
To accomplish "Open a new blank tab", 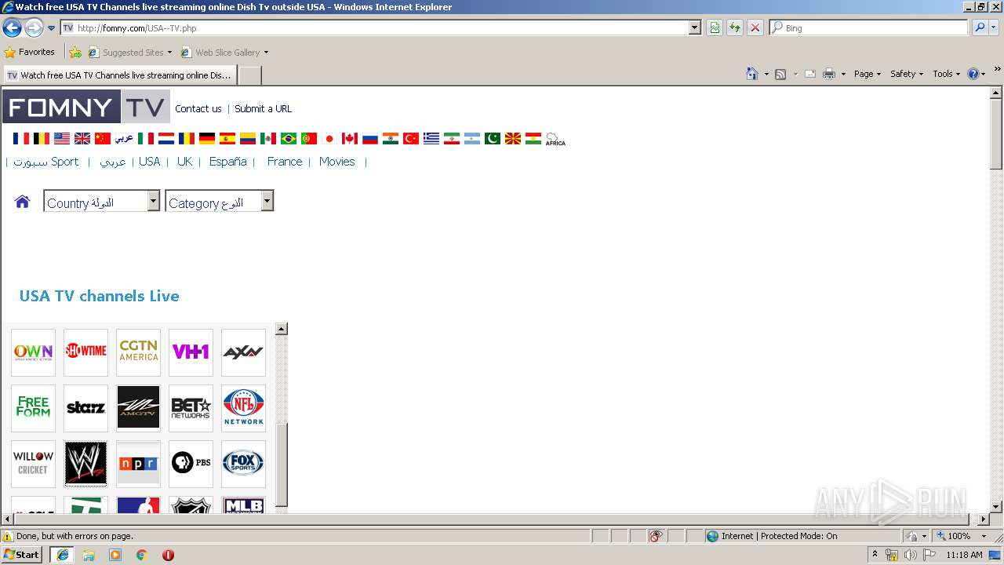I will (249, 75).
